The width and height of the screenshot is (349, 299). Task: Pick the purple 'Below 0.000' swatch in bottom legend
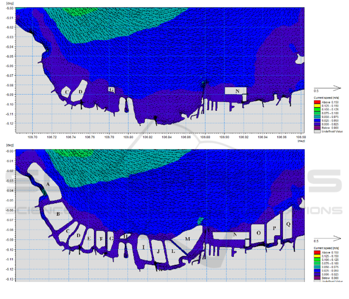pos(317,277)
